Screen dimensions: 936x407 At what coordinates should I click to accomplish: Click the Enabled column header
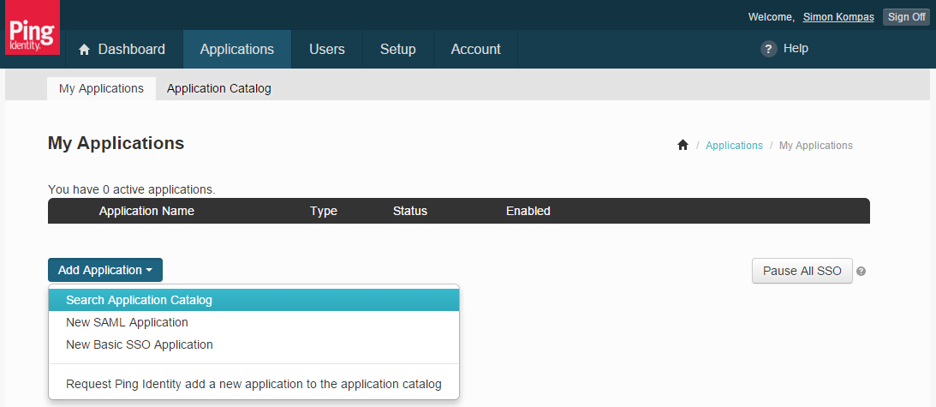(x=528, y=211)
